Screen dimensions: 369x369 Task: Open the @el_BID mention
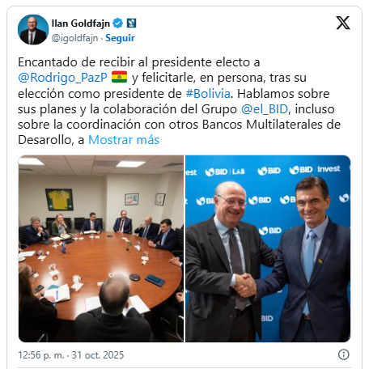pos(265,109)
